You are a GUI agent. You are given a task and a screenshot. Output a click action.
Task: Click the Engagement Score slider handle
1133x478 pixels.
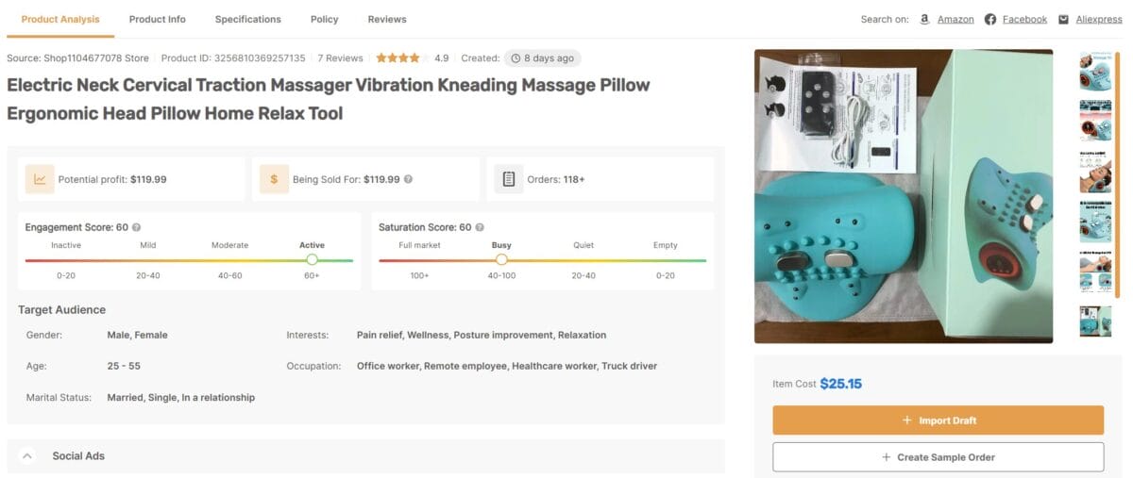pos(313,259)
